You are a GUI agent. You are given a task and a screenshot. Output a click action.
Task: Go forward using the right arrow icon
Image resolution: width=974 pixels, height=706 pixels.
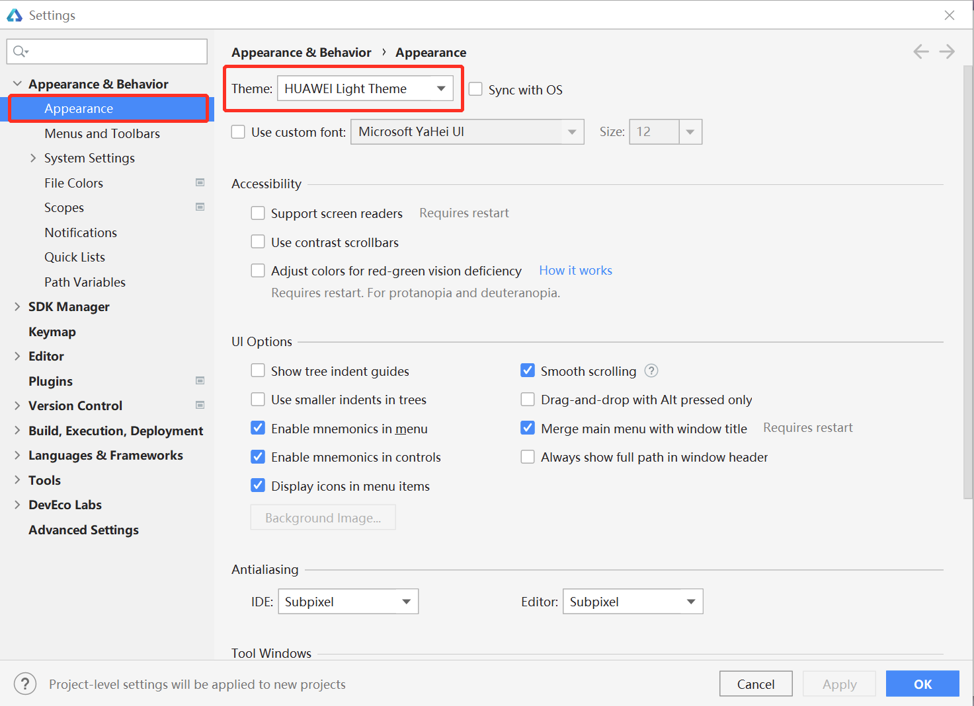pyautogui.click(x=947, y=52)
